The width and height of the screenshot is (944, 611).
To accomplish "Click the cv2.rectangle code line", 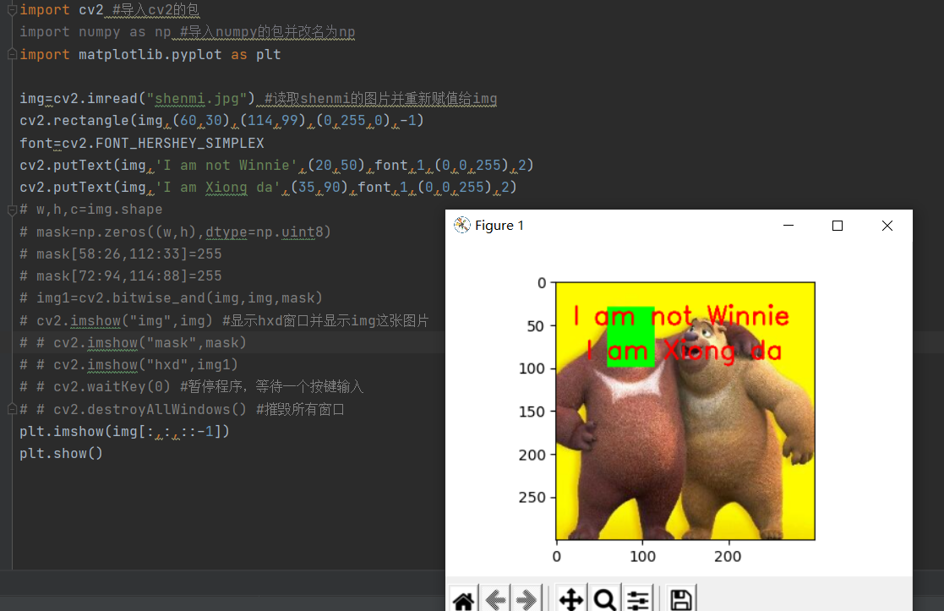I will [221, 120].
